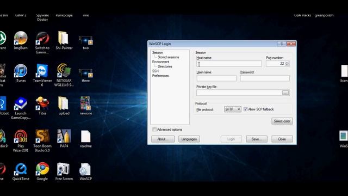Close the WinSCP Login window
Viewport: 348px width, 196px height.
pyautogui.click(x=291, y=44)
